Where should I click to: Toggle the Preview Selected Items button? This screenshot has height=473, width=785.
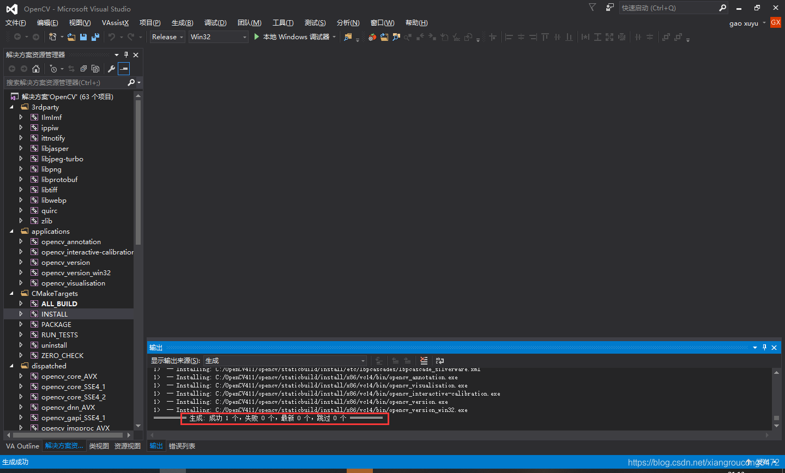124,69
